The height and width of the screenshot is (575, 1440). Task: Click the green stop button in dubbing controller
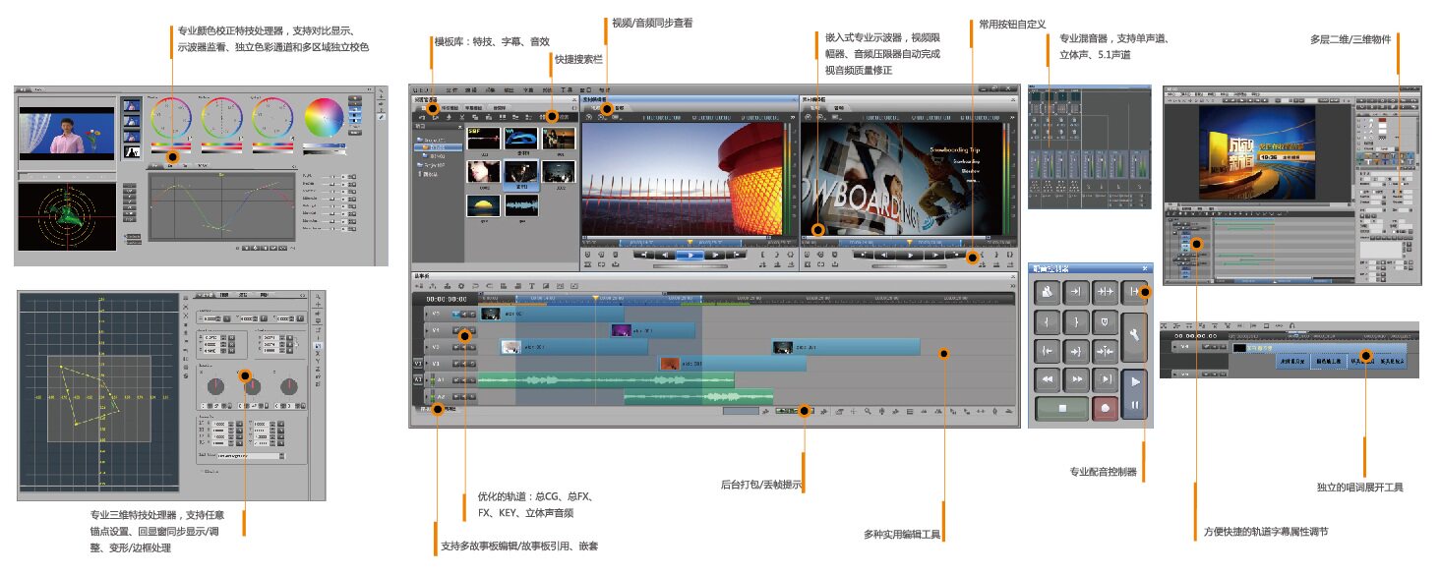coord(1060,408)
